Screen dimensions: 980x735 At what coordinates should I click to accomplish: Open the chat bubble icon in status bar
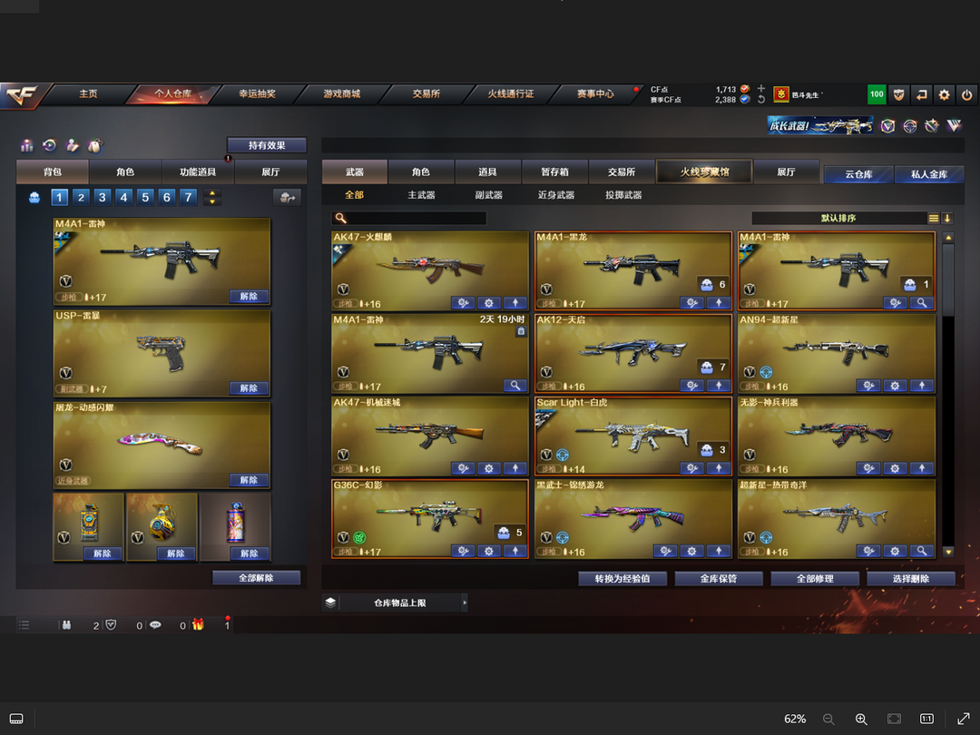(155, 625)
